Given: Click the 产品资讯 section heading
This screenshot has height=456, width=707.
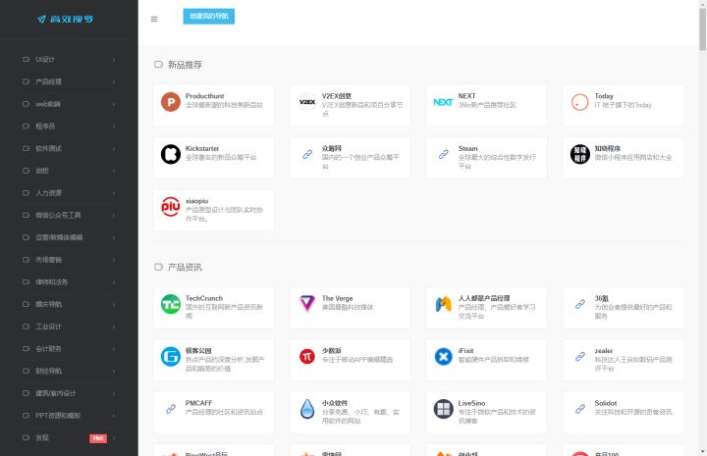Looking at the screenshot, I should pos(185,268).
